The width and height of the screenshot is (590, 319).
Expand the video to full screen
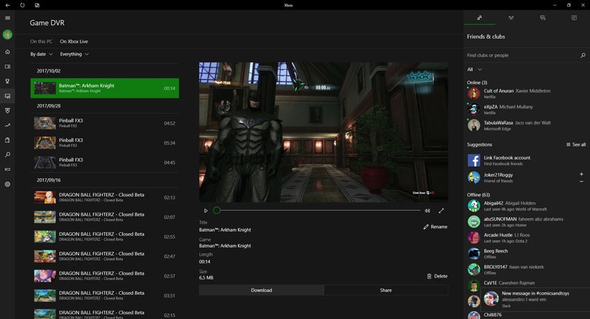point(441,211)
